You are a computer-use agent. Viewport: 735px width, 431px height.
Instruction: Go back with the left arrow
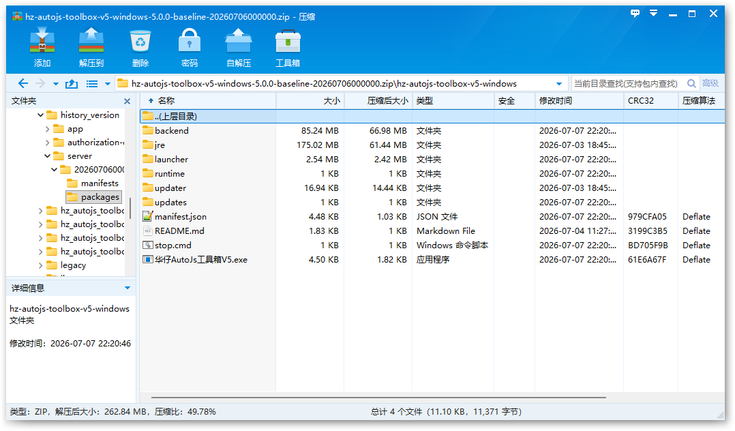pyautogui.click(x=22, y=83)
